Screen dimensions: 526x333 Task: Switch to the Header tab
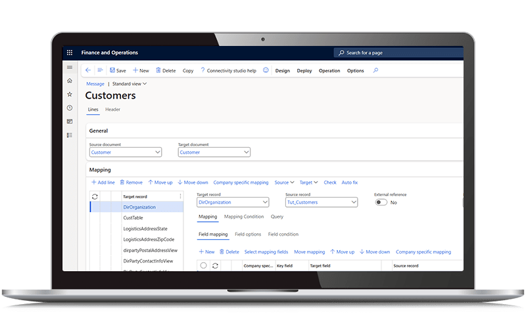click(112, 110)
